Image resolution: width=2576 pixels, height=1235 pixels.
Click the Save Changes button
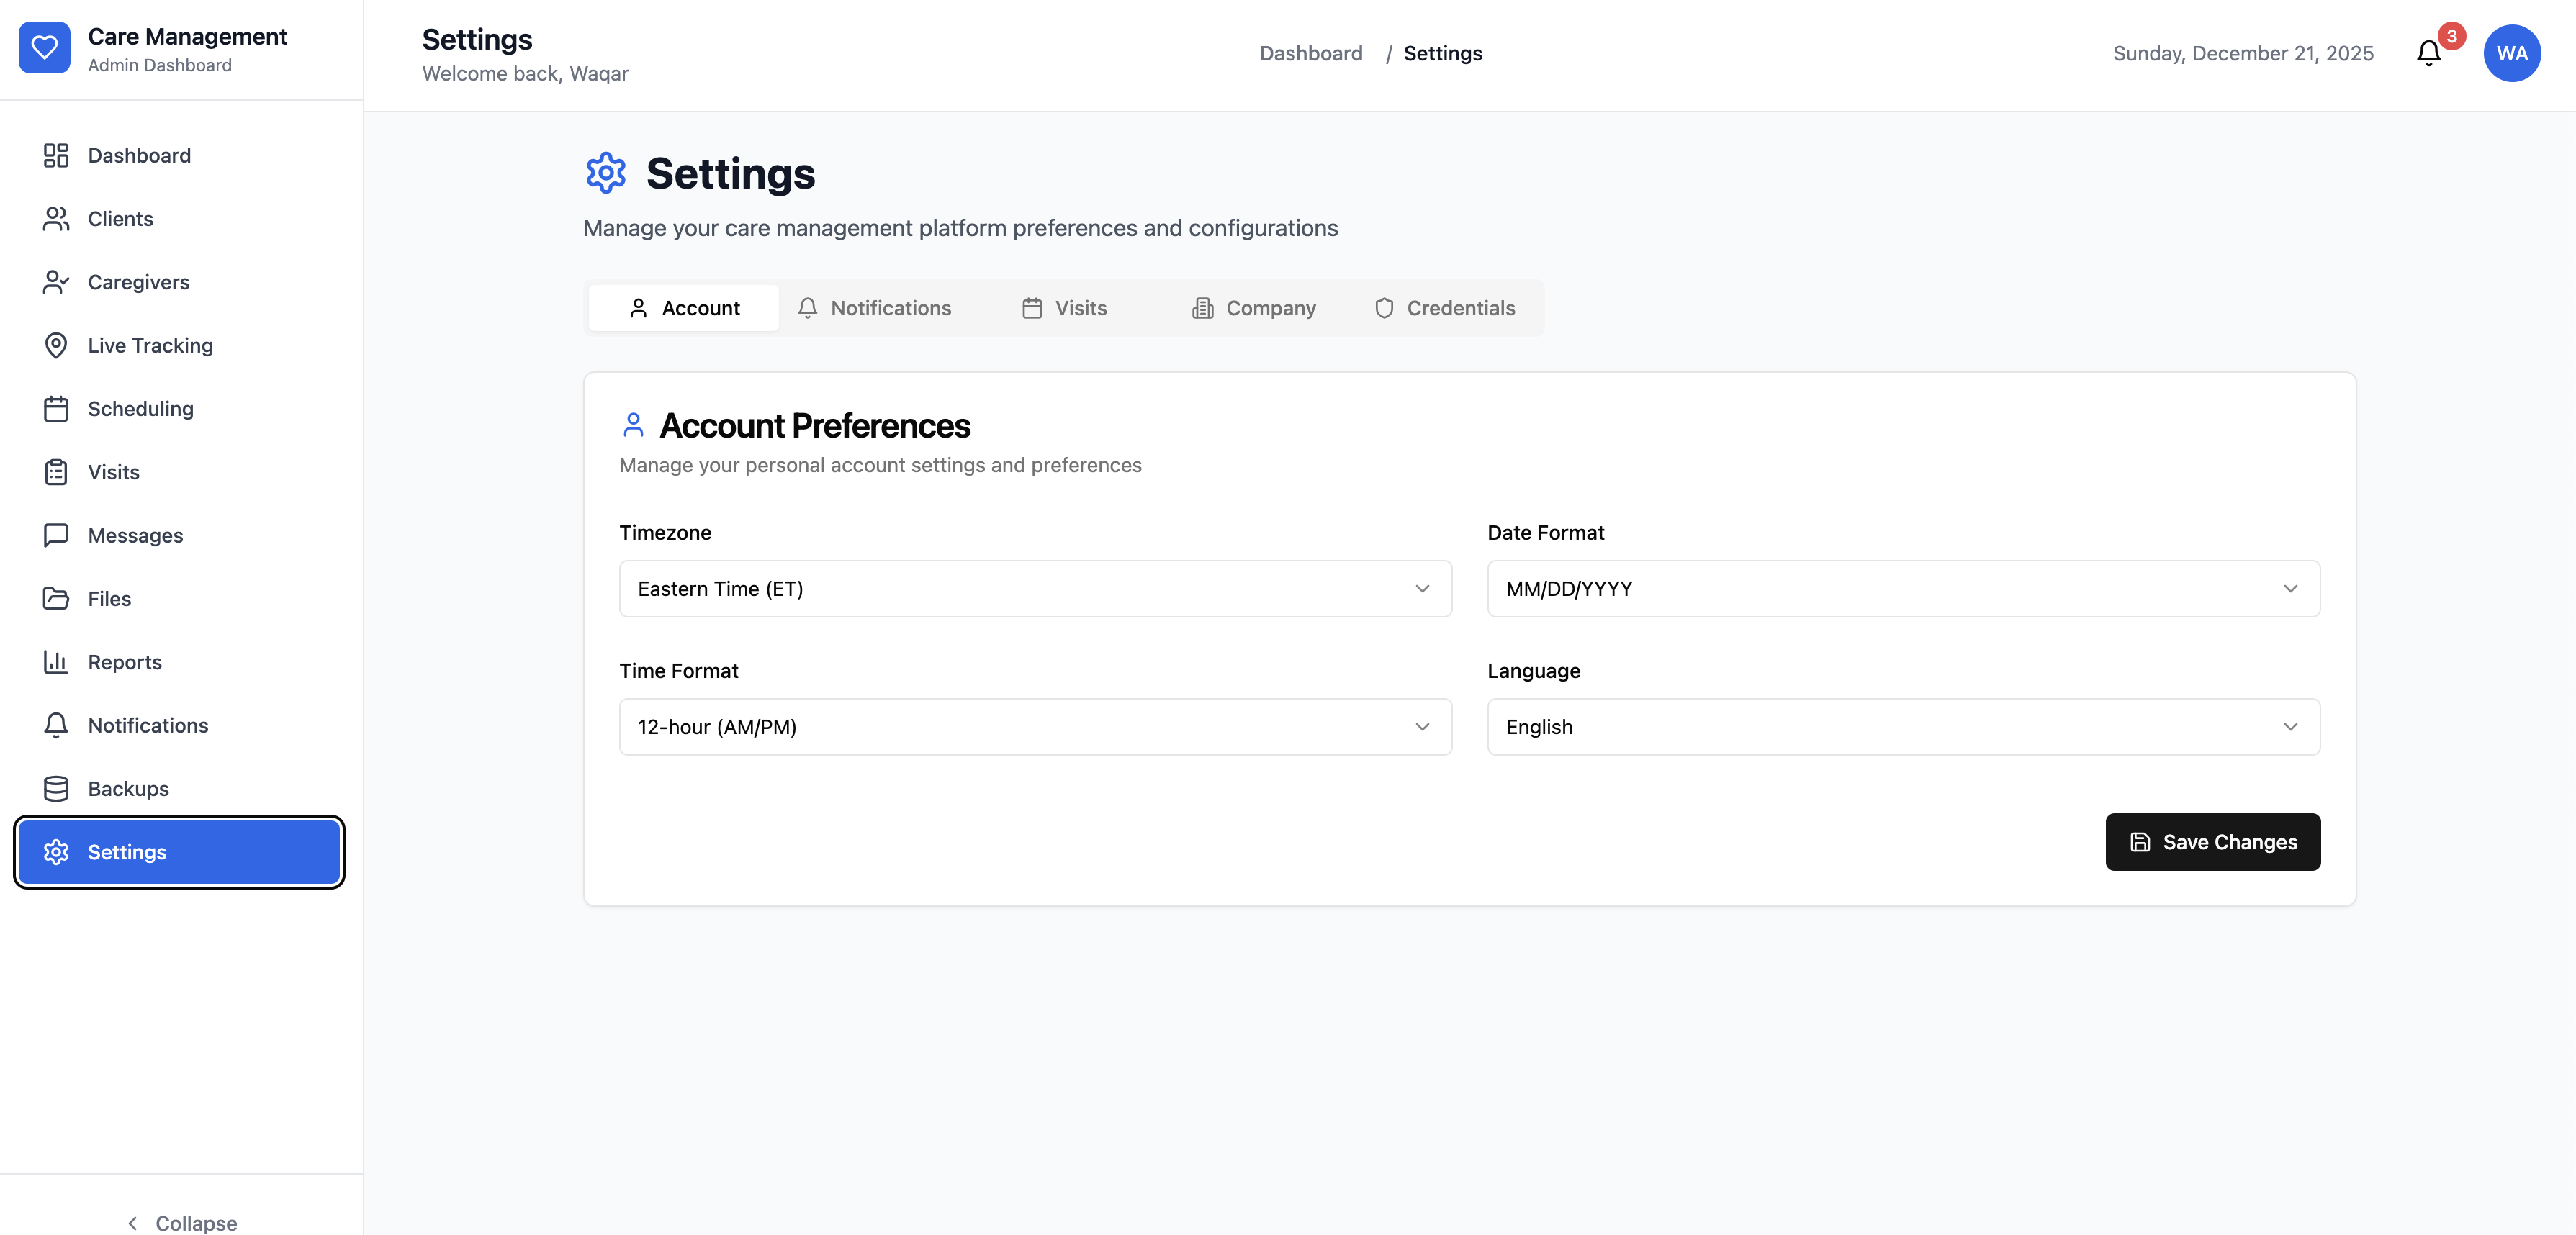[2212, 842]
